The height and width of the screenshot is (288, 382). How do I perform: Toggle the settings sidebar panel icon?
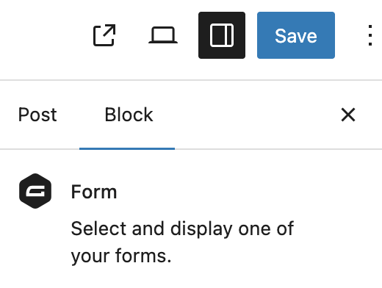[222, 35]
